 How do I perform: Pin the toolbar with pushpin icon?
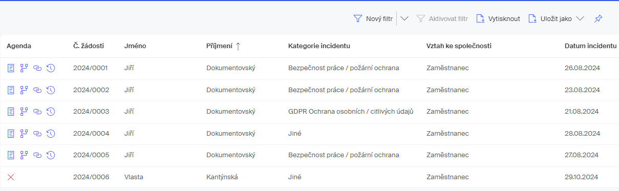pyautogui.click(x=598, y=19)
